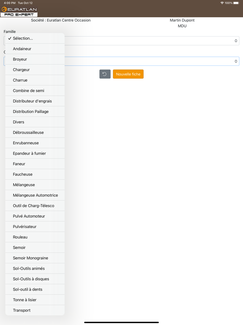
Task: Select Andaineur from the list
Action: (35, 49)
